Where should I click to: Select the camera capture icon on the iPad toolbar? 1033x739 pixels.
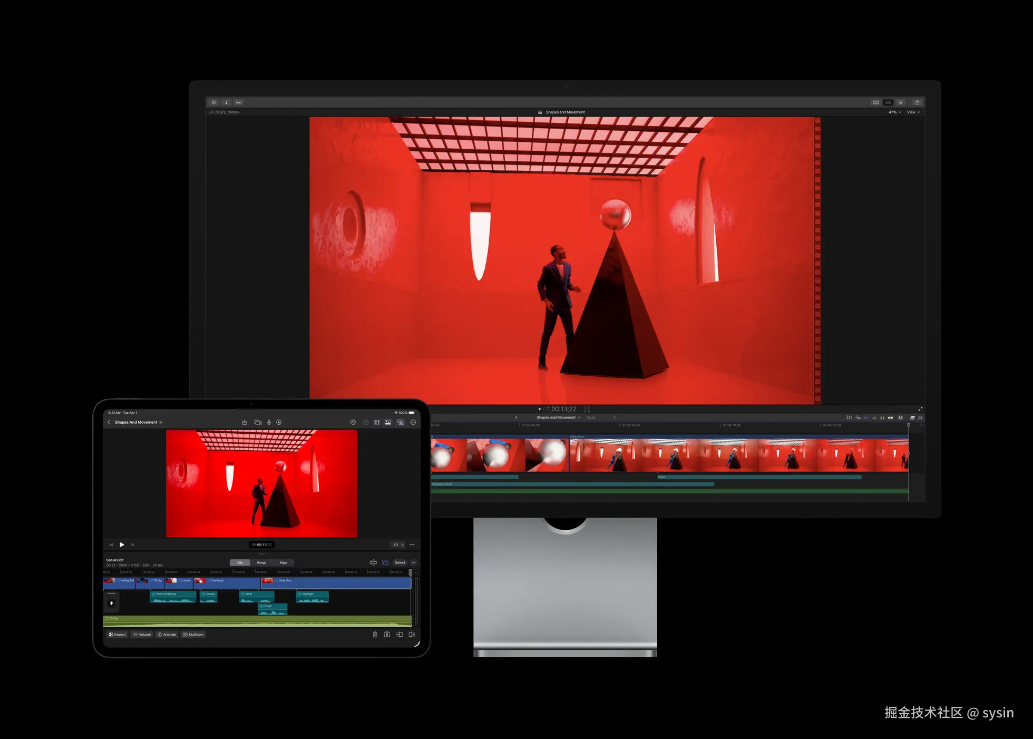[x=258, y=422]
